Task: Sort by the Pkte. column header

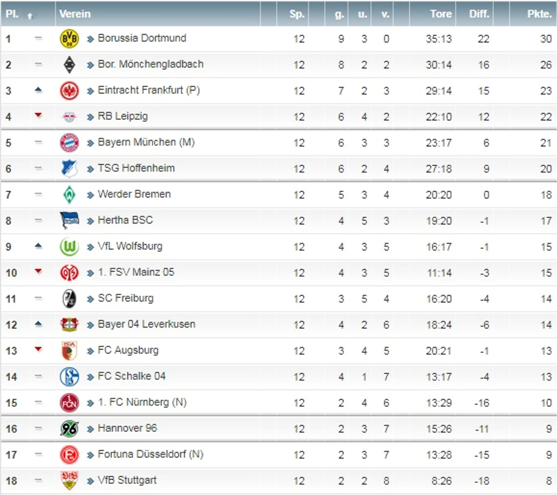Action: click(x=539, y=14)
